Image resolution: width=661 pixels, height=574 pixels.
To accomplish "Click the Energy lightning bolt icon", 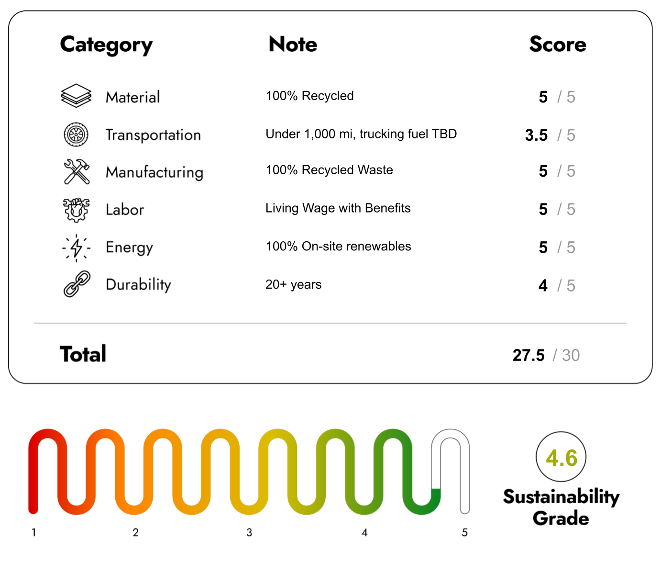I will [76, 248].
